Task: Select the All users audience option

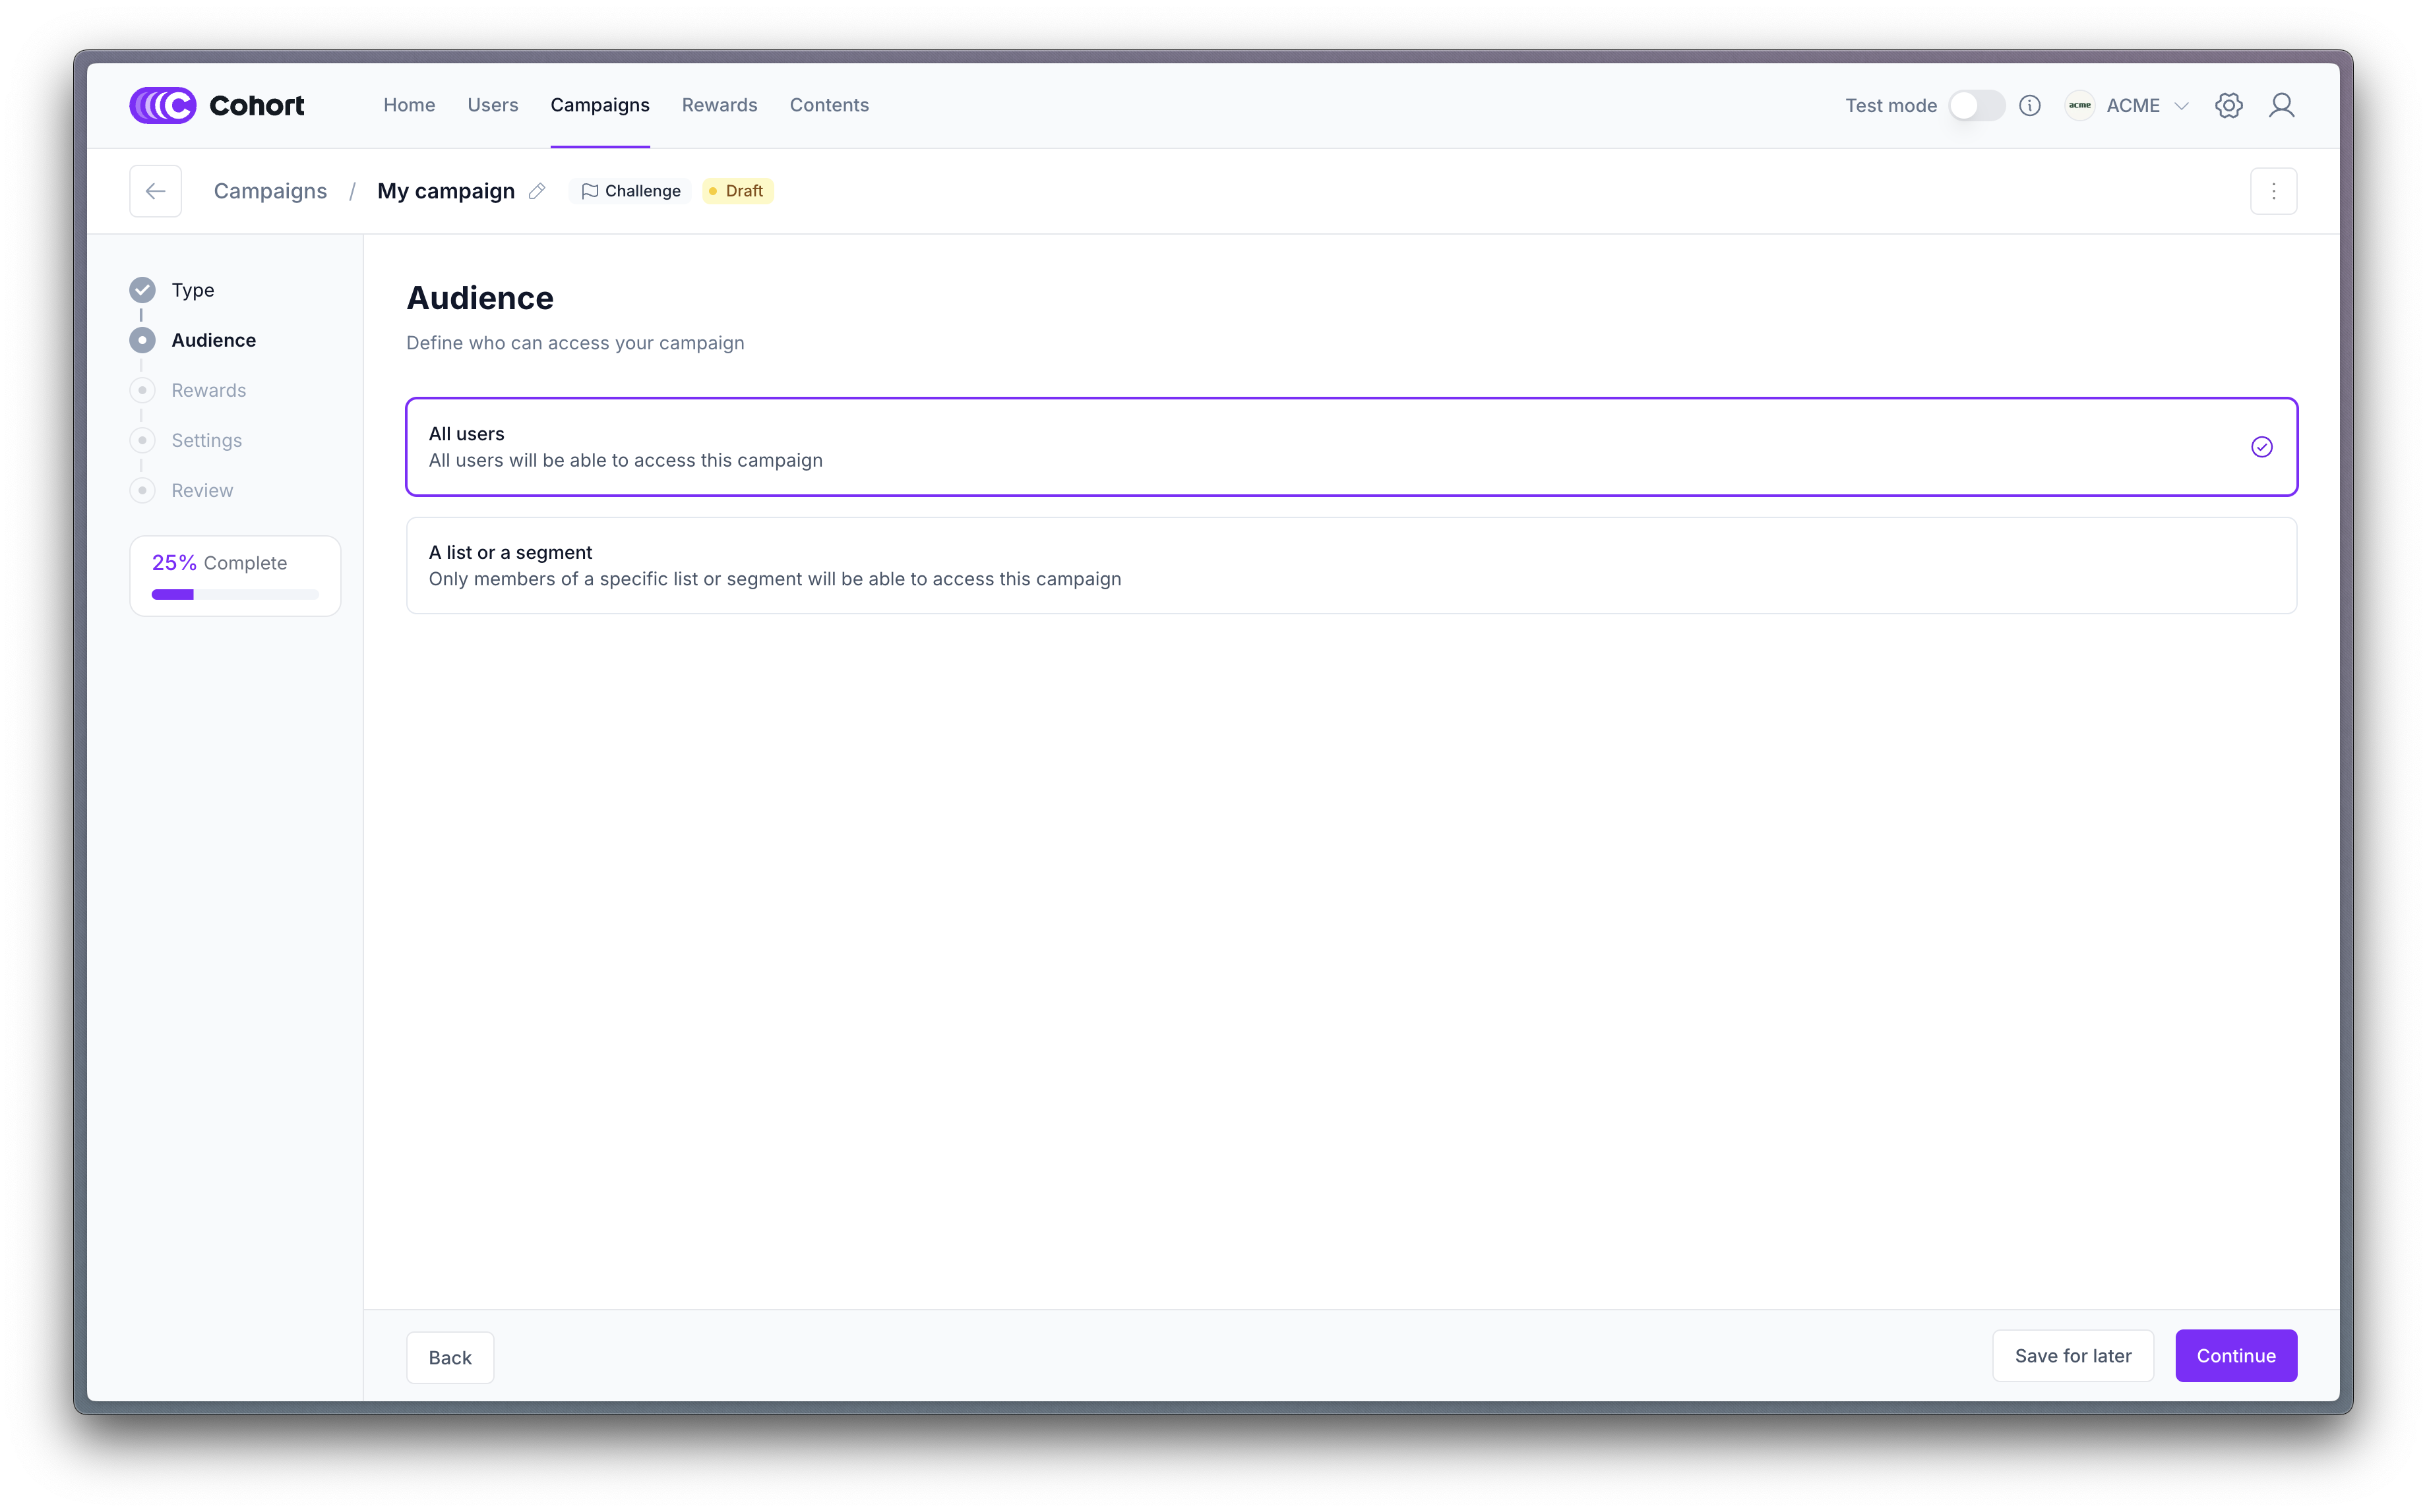Action: click(1351, 447)
